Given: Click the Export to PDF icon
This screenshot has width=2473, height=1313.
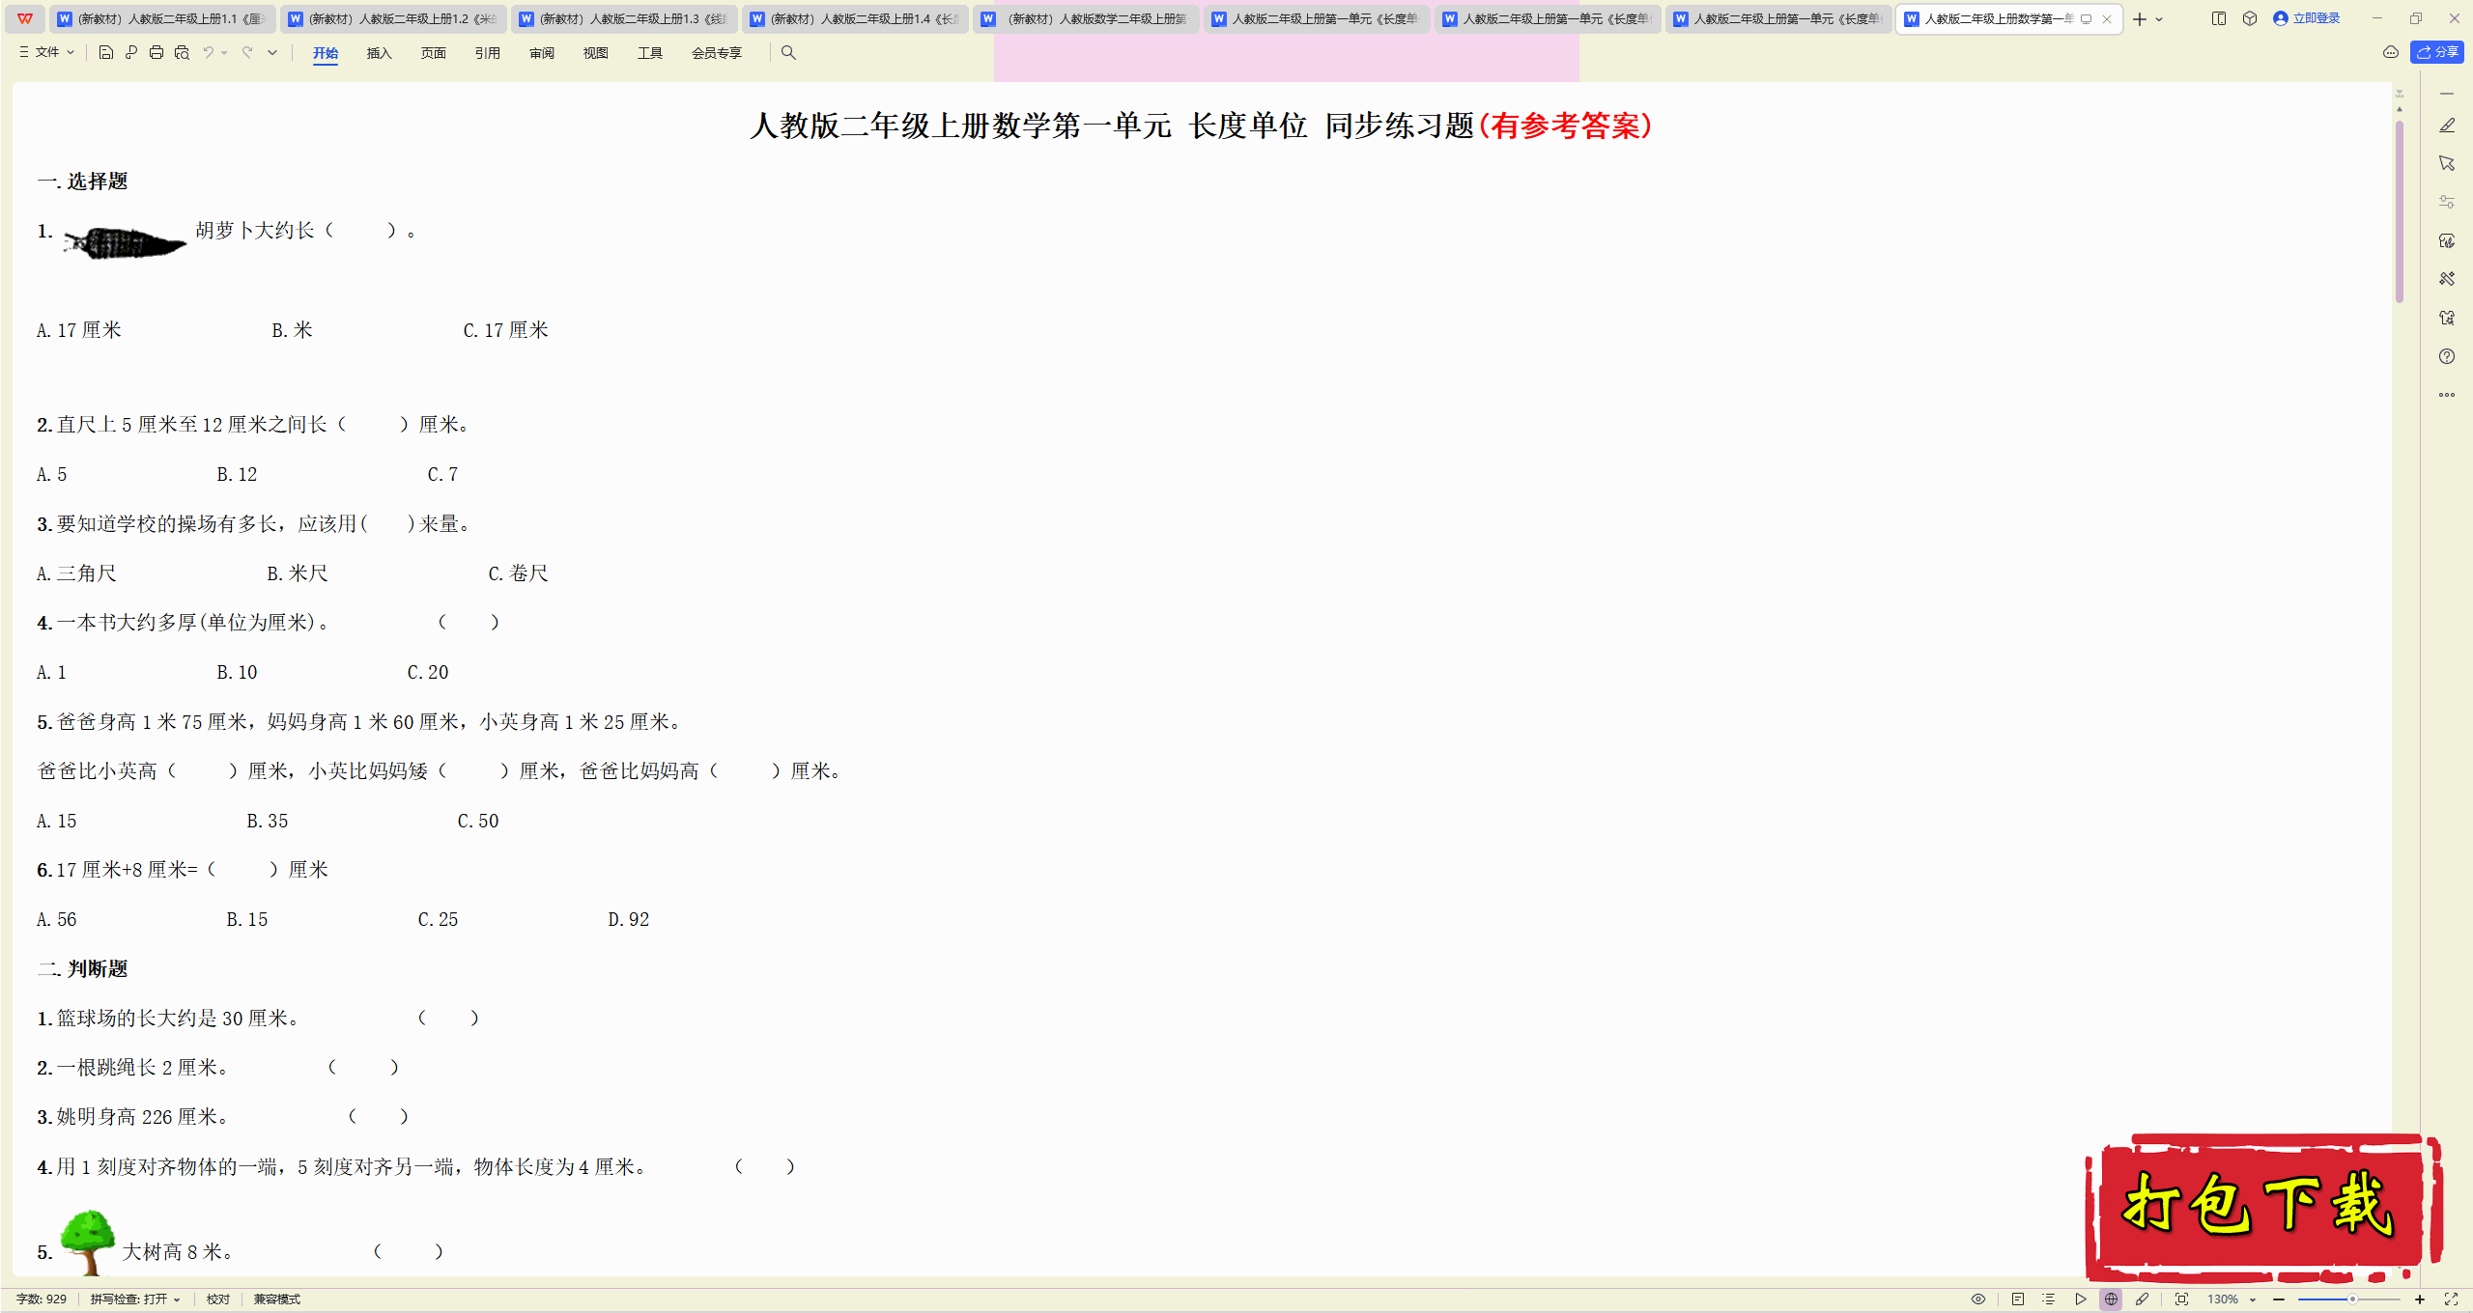Looking at the screenshot, I should point(131,53).
